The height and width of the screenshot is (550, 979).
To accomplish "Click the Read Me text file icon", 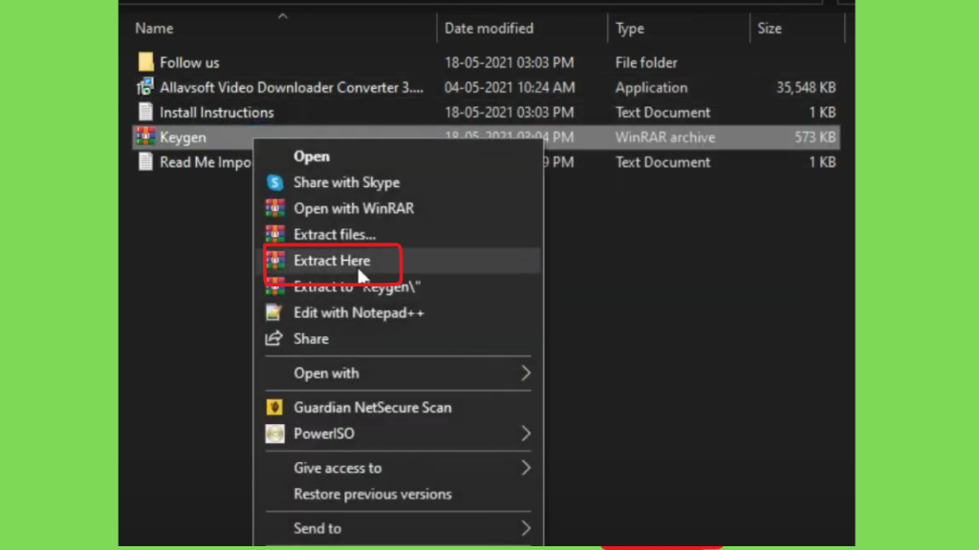I will (x=145, y=161).
